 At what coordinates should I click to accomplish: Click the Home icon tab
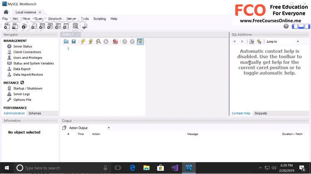click(6, 12)
